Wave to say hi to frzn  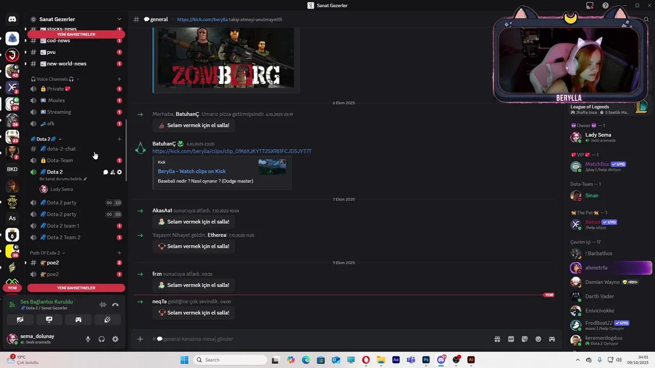tap(193, 285)
